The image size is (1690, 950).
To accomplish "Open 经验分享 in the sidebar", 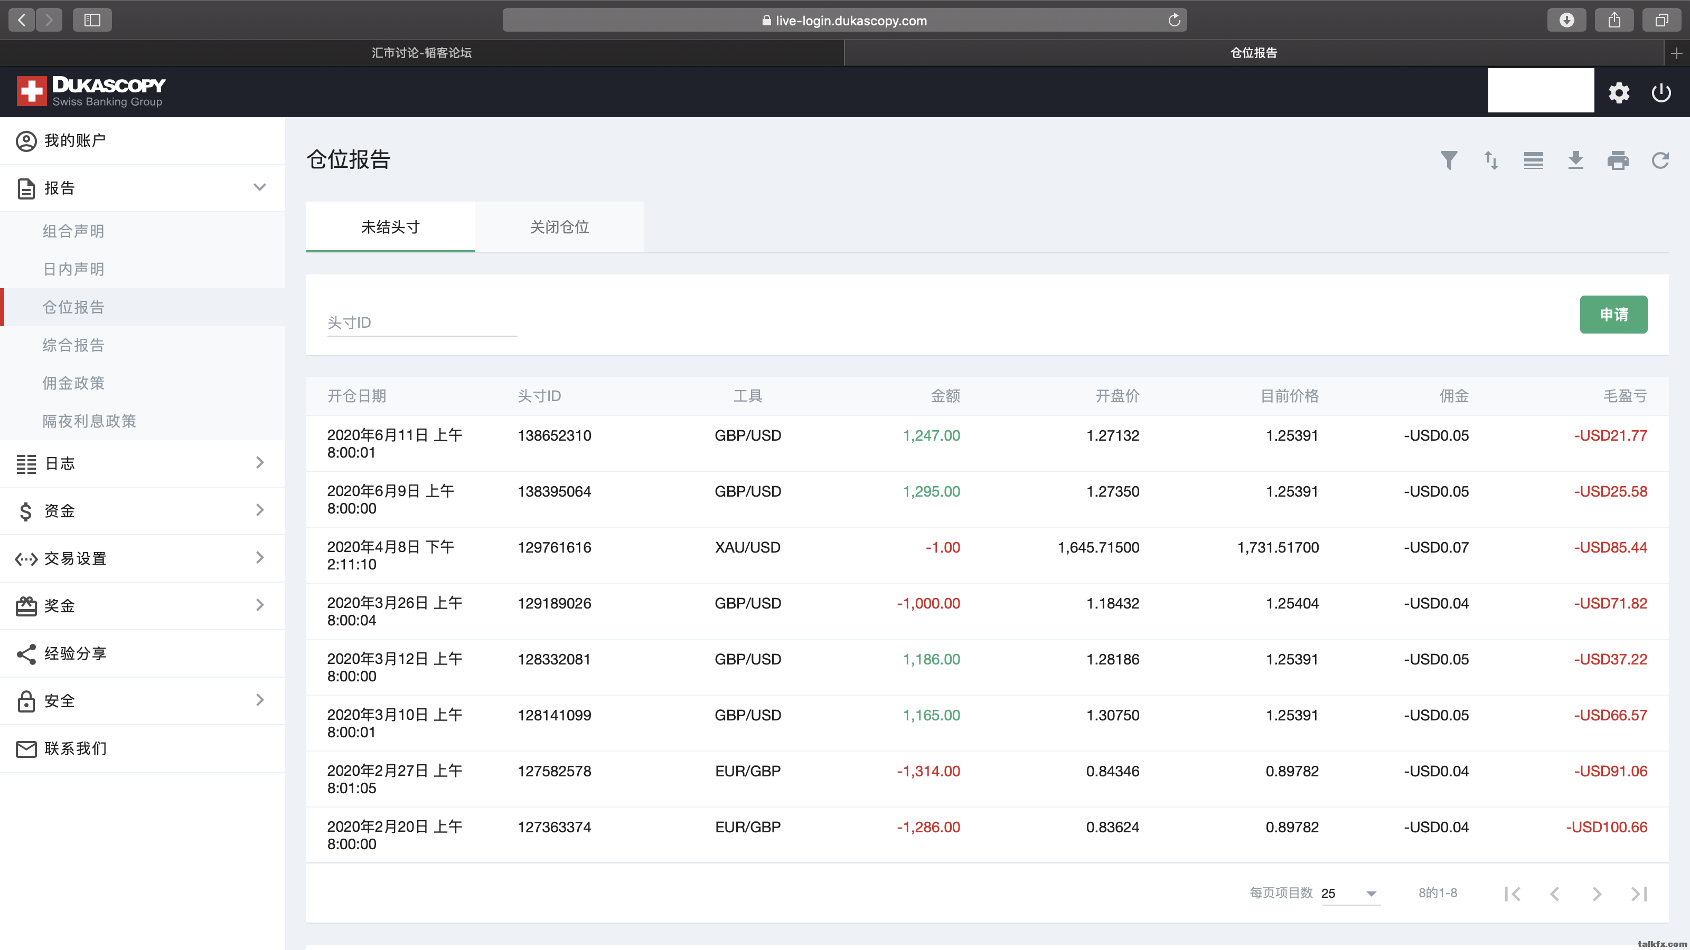I will coord(143,653).
